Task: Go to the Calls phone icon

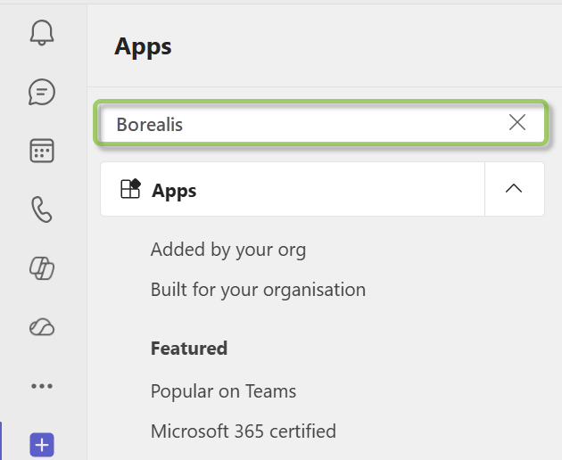Action: (x=42, y=209)
